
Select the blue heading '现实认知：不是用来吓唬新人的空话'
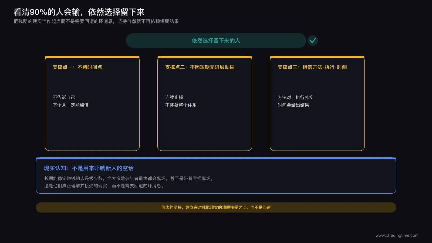(x=89, y=168)
